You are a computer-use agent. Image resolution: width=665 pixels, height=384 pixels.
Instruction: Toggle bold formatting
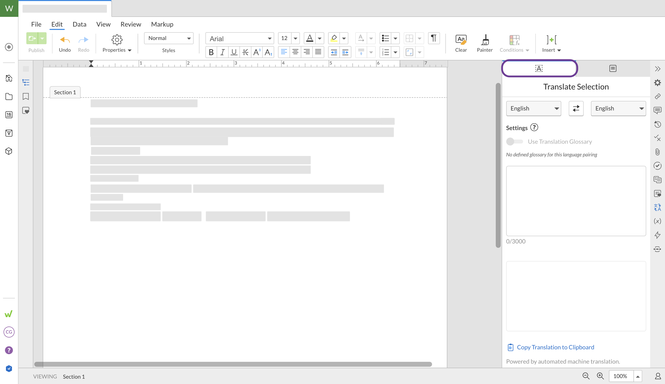pyautogui.click(x=211, y=52)
